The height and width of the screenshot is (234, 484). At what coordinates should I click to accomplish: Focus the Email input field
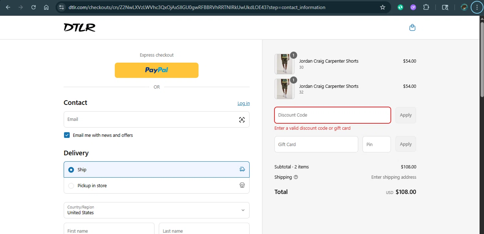tap(156, 119)
